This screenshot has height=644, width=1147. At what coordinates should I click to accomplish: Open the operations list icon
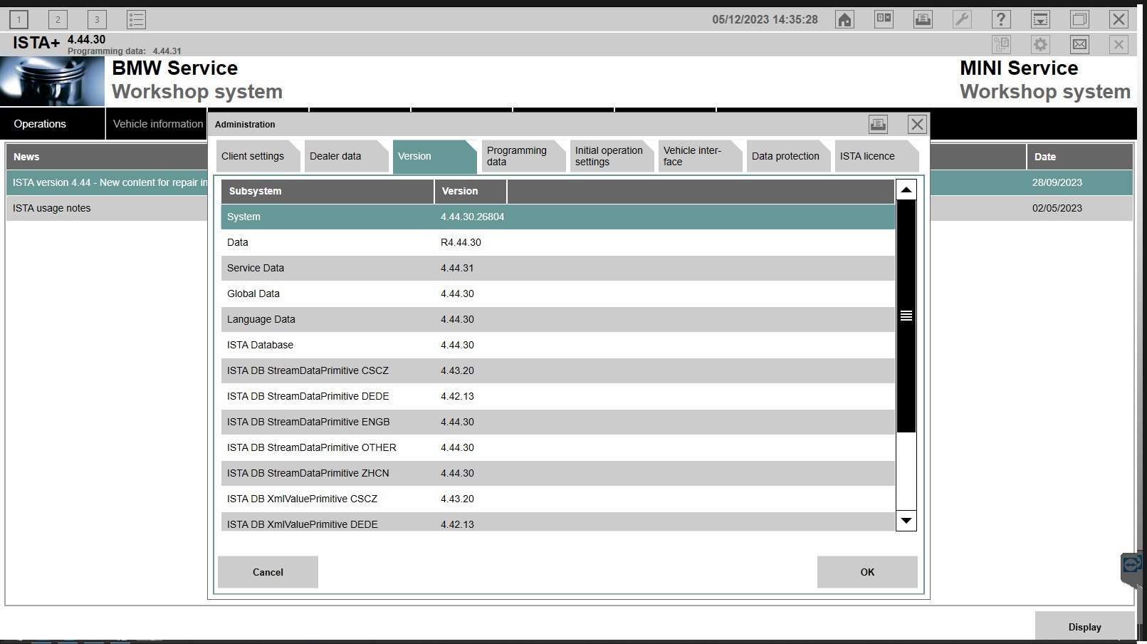[x=136, y=19]
